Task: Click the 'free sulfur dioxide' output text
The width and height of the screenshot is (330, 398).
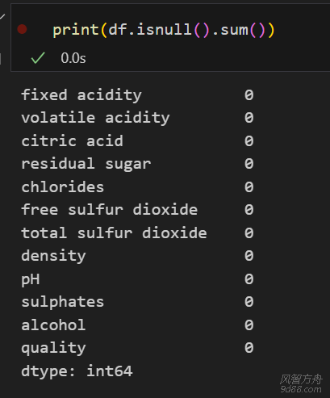Action: coord(110,210)
